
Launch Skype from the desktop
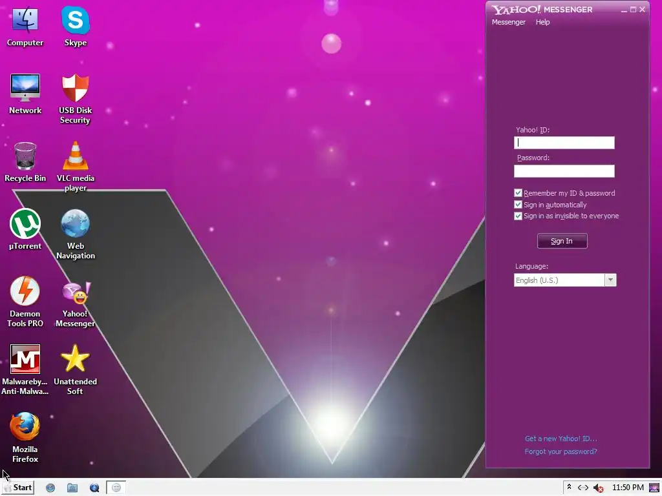point(76,26)
